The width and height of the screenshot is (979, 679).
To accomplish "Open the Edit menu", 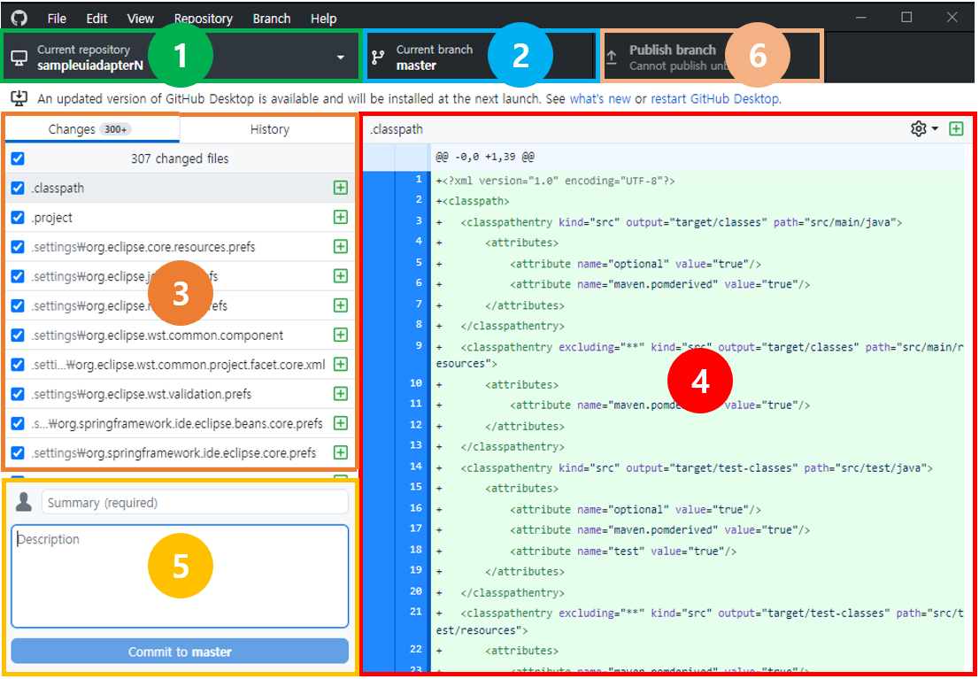I will (96, 19).
